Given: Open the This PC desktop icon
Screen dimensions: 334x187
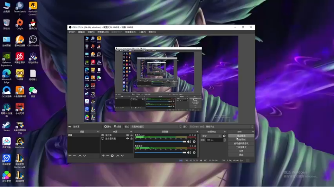Looking at the screenshot, I should click(7, 7).
